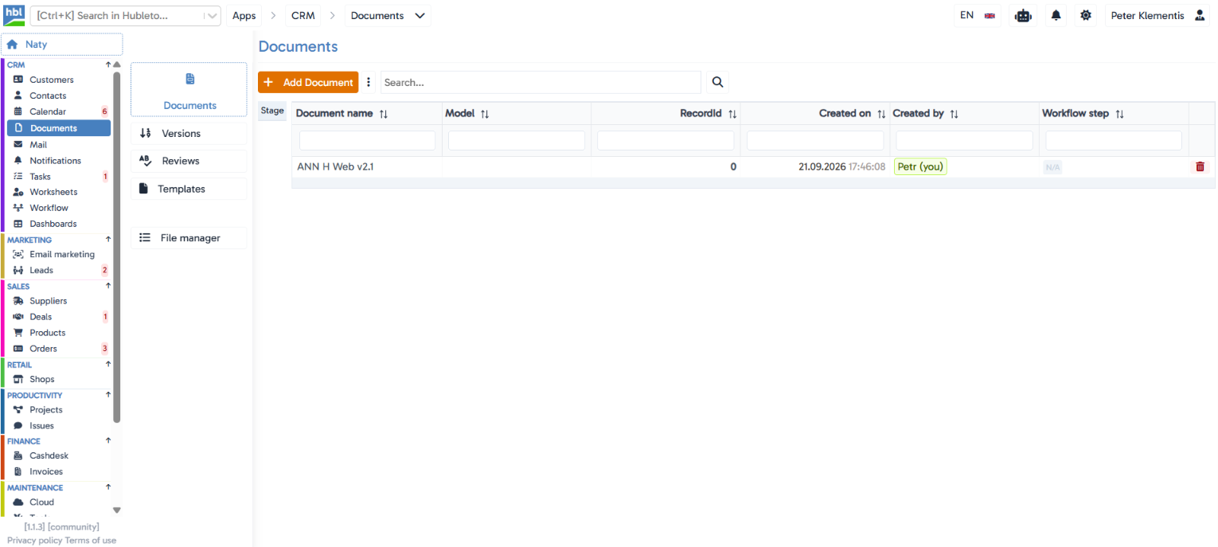This screenshot has width=1218, height=547.
Task: Run search with the magnifier icon
Action: click(x=717, y=82)
